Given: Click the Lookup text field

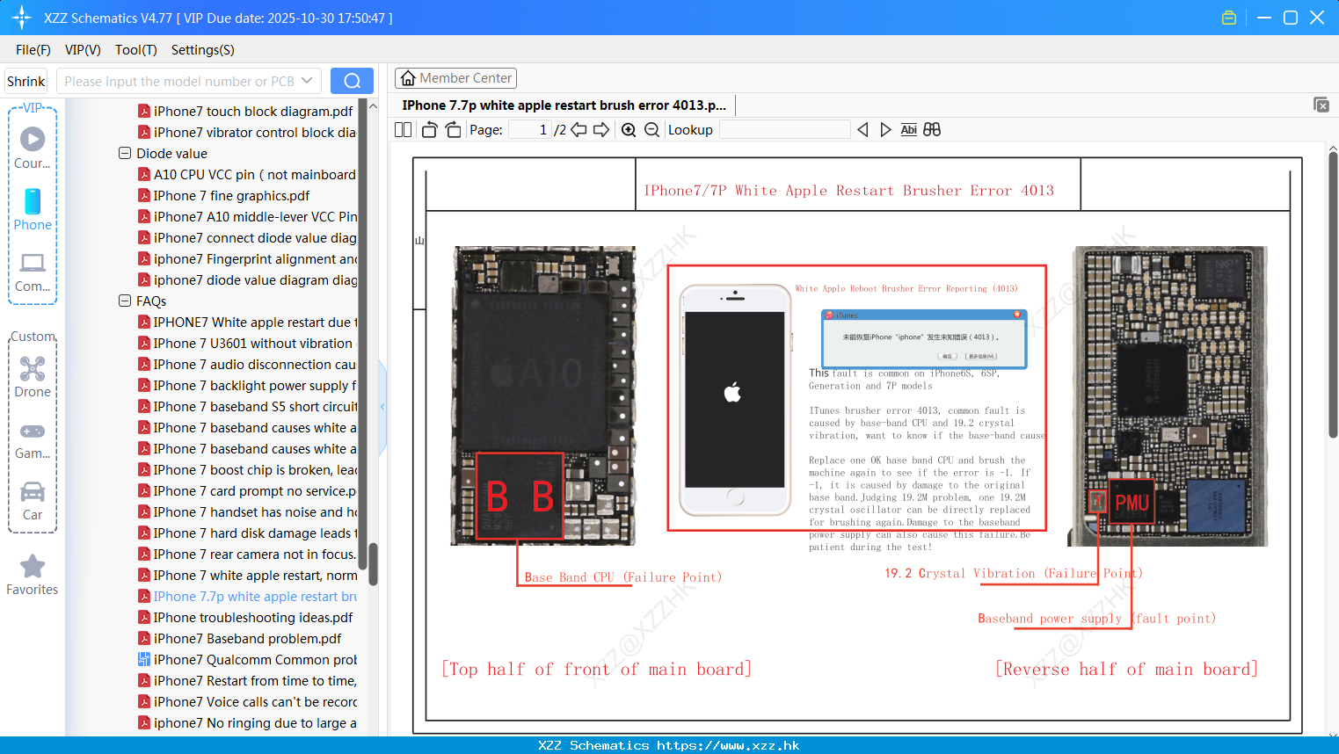Looking at the screenshot, I should coord(784,130).
